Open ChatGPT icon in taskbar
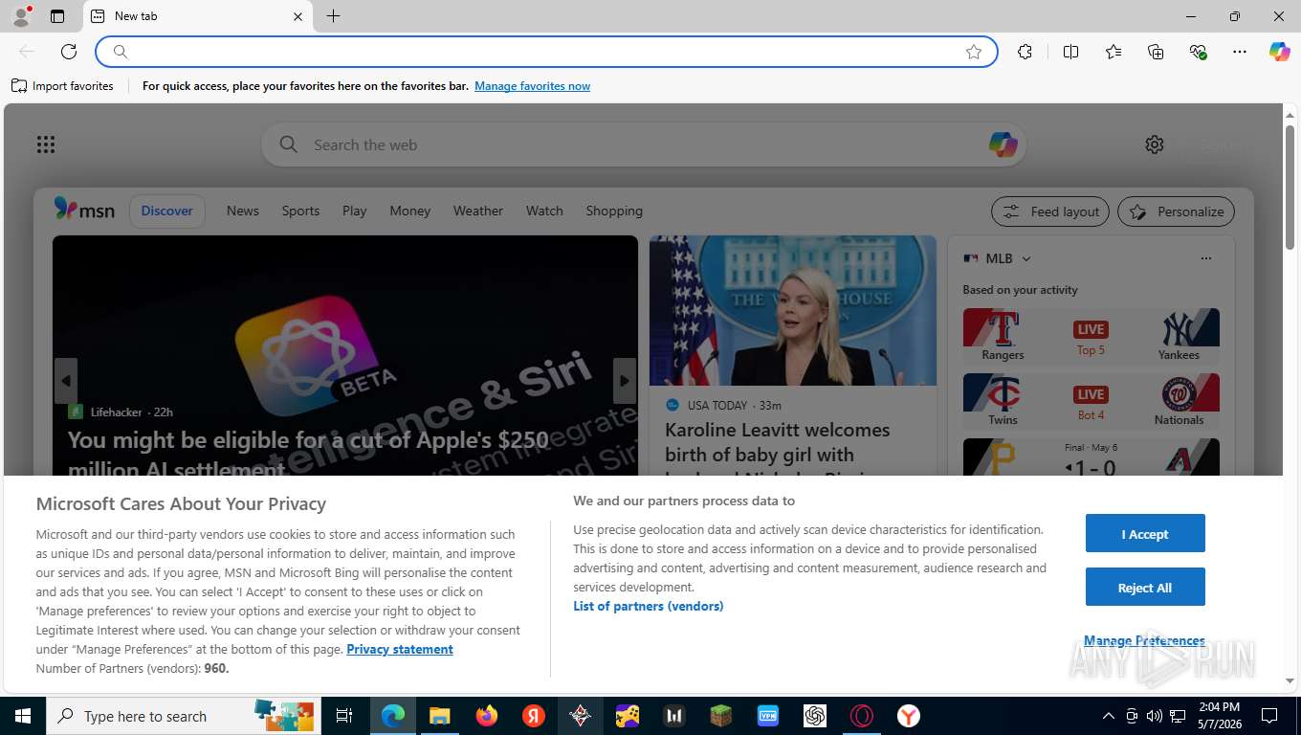This screenshot has width=1301, height=735. [815, 716]
